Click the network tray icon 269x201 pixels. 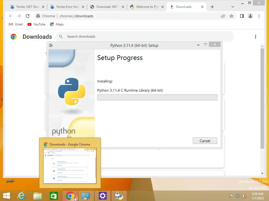tap(238, 196)
